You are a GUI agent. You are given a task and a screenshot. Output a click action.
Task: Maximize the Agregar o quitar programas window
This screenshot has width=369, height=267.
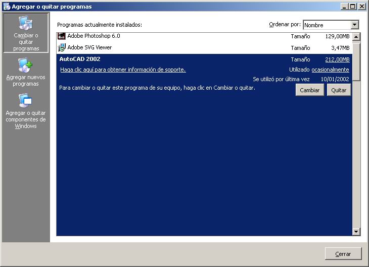click(353, 7)
